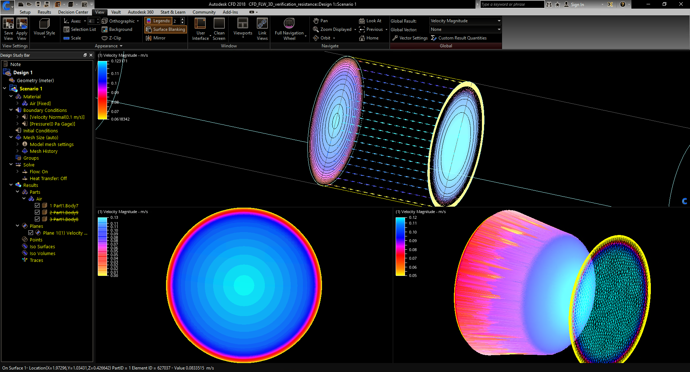Viewport: 690px width, 372px height.
Task: Select the Pan navigation tool
Action: (x=320, y=21)
